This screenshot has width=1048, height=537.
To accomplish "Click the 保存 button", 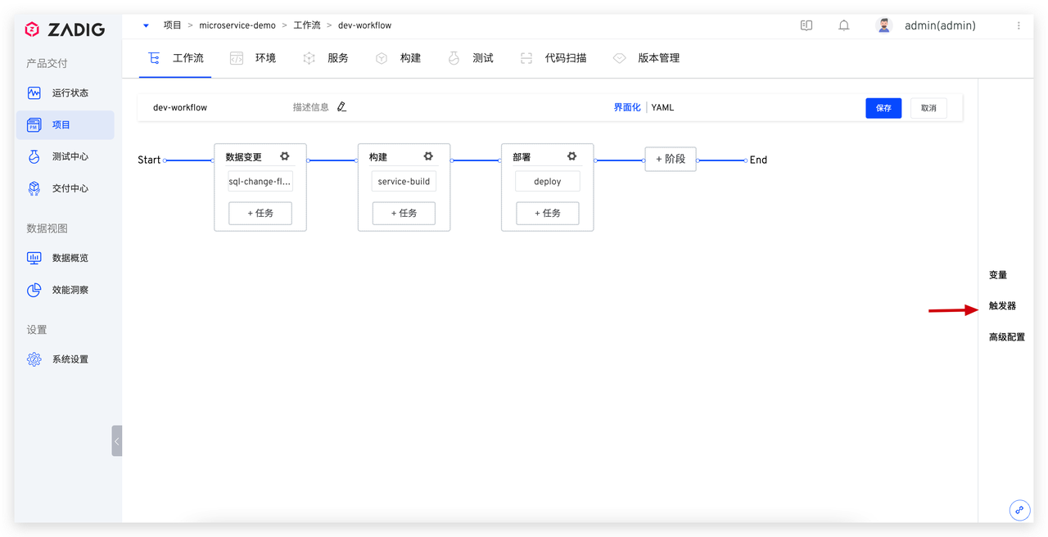I will coord(883,108).
